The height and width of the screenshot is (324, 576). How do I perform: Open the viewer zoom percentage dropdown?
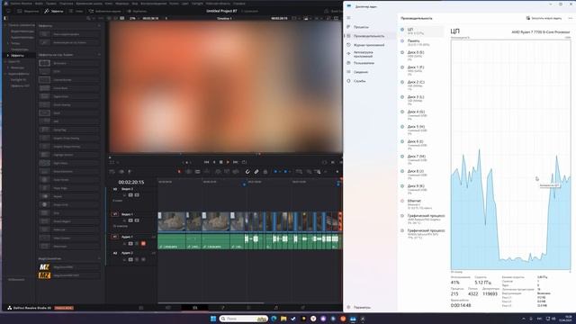(x=134, y=18)
